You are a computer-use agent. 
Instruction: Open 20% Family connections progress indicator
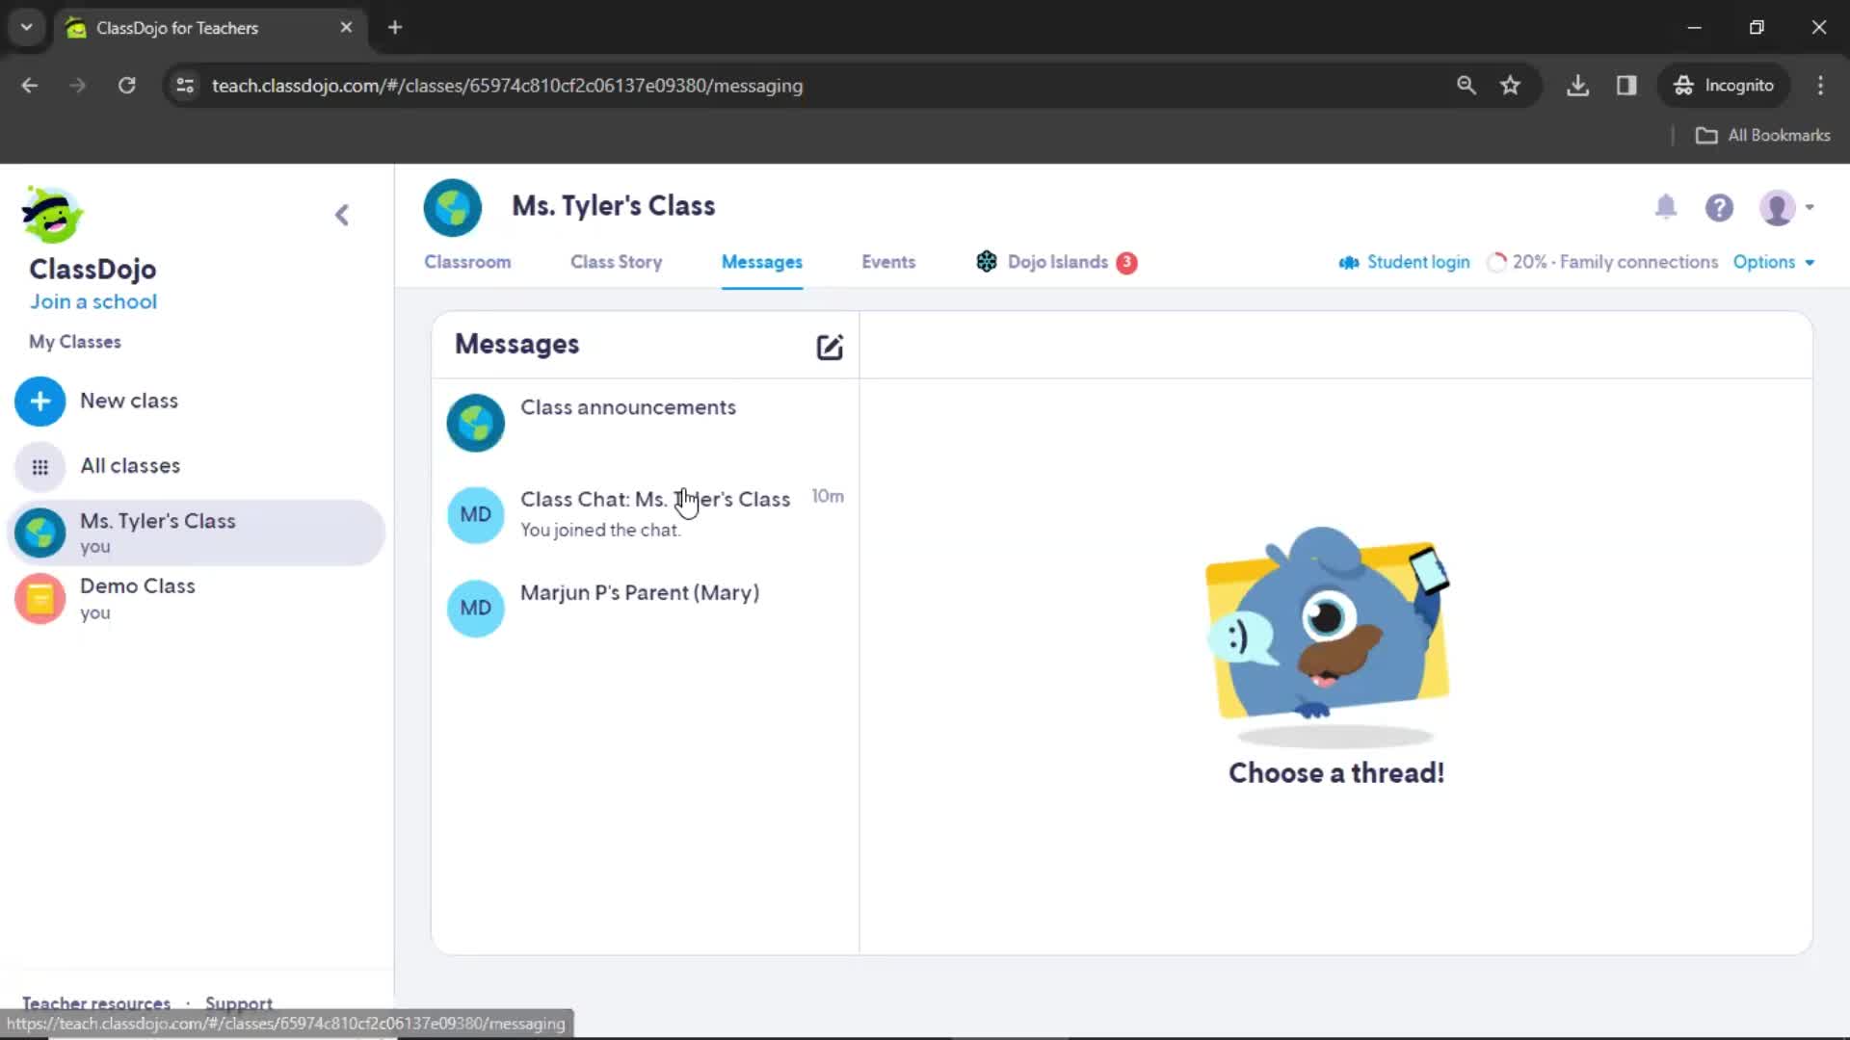pyautogui.click(x=1602, y=262)
